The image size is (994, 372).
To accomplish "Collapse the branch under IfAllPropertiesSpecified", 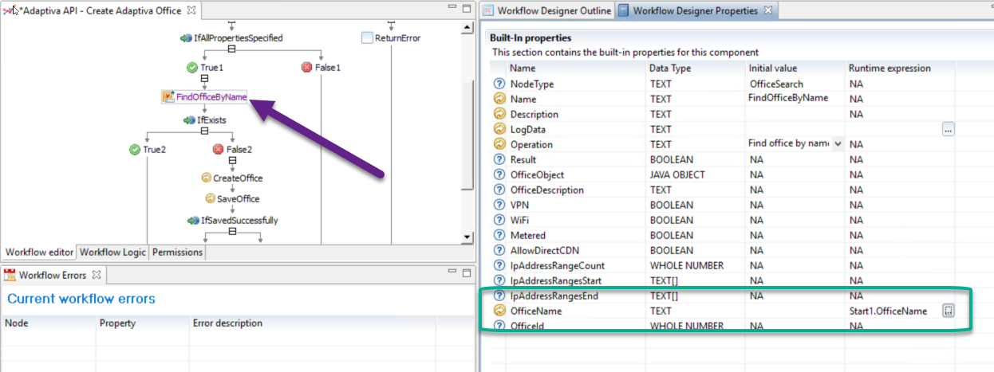I will pyautogui.click(x=232, y=49).
